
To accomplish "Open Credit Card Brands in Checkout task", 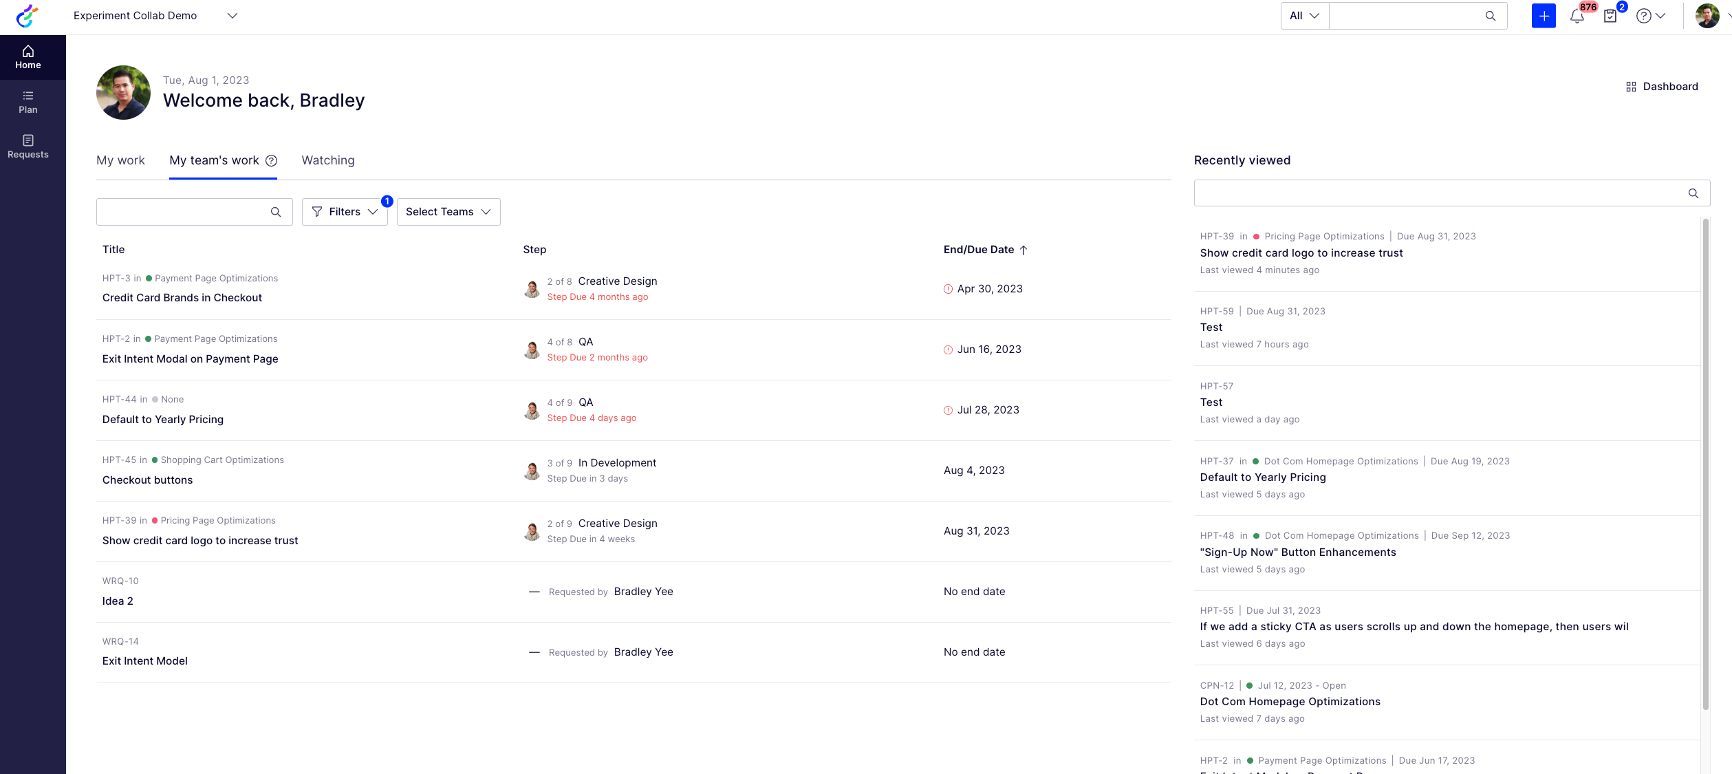I will [182, 298].
